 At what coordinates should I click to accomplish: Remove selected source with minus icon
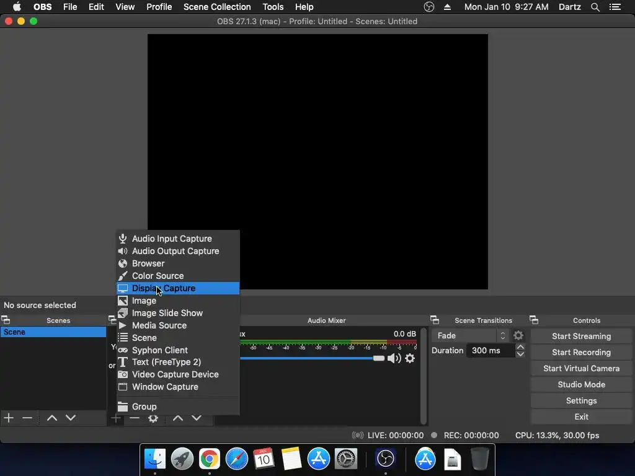coord(135,418)
